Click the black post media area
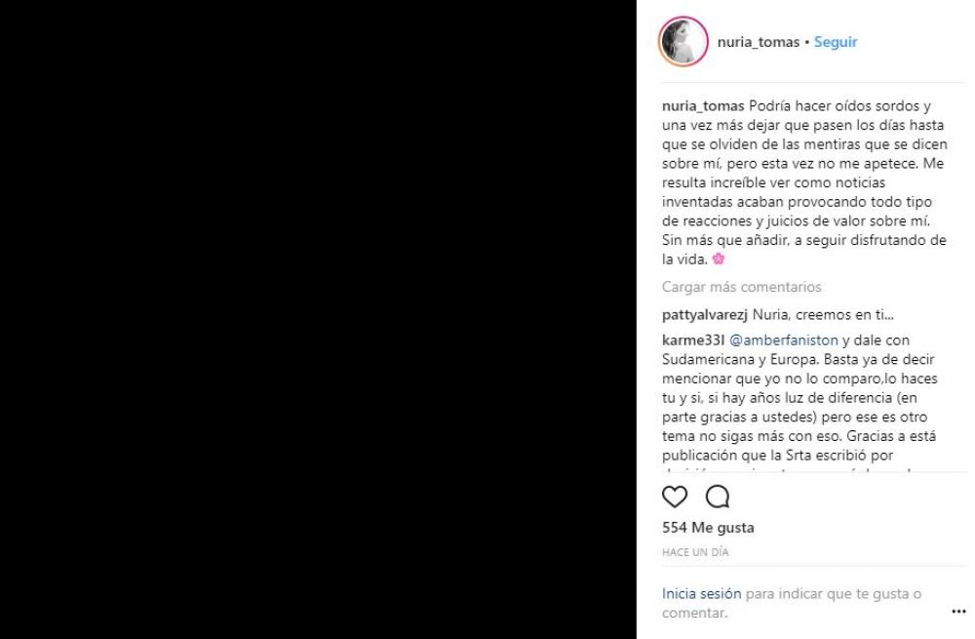The width and height of the screenshot is (975, 639). pyautogui.click(x=319, y=319)
